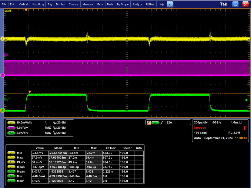Open the MyScope menu
The height and width of the screenshot is (188, 251).
coord(123,4)
